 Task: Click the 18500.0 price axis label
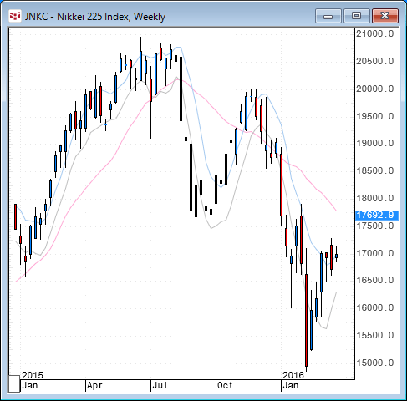click(x=375, y=170)
